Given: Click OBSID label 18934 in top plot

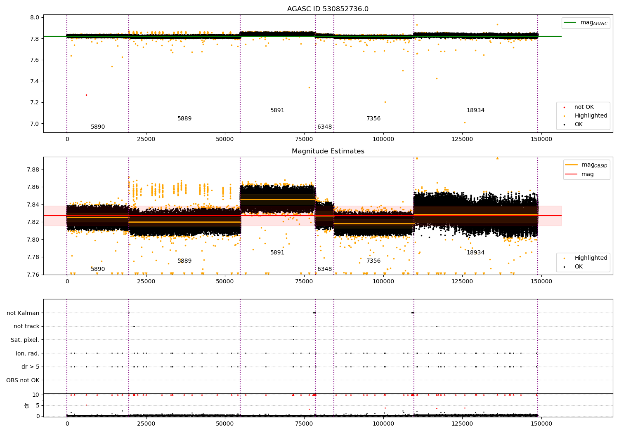Looking at the screenshot, I should (475, 111).
